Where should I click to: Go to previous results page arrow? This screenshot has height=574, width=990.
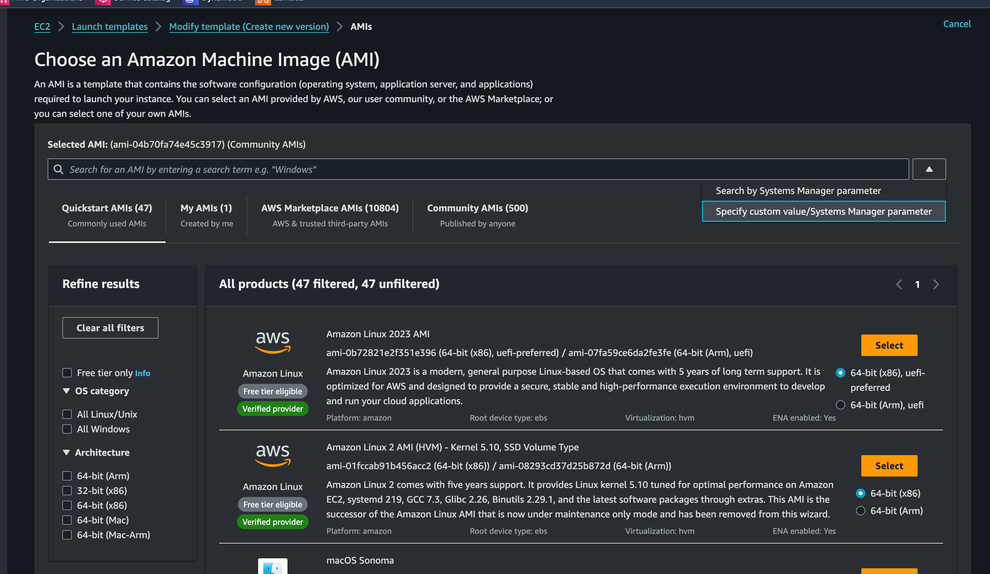[x=899, y=284]
